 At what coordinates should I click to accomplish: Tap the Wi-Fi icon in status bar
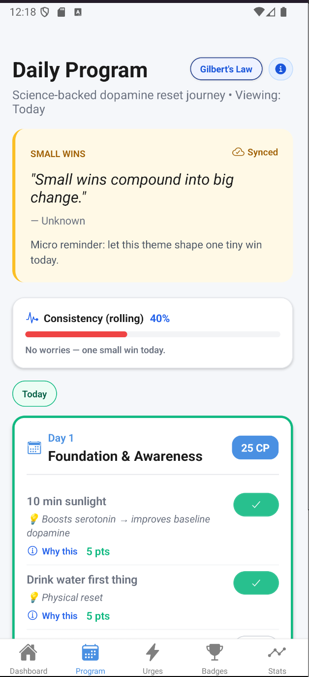[x=259, y=12]
